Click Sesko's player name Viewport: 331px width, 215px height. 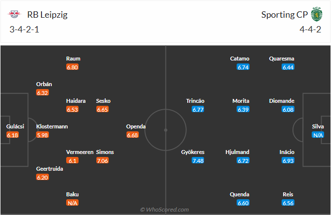pyautogui.click(x=103, y=101)
